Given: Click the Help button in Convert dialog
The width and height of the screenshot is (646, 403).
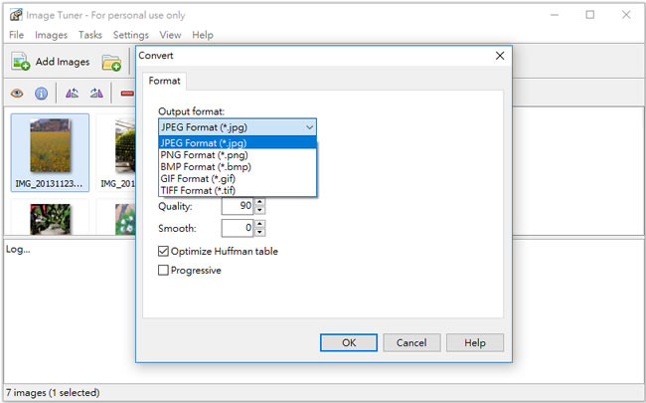Looking at the screenshot, I should pyautogui.click(x=475, y=342).
